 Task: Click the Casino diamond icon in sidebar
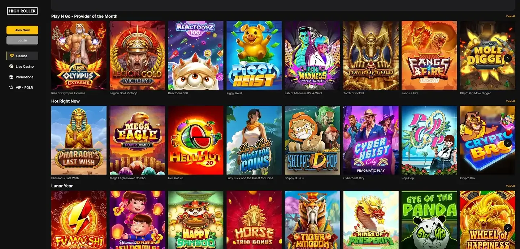pos(12,56)
